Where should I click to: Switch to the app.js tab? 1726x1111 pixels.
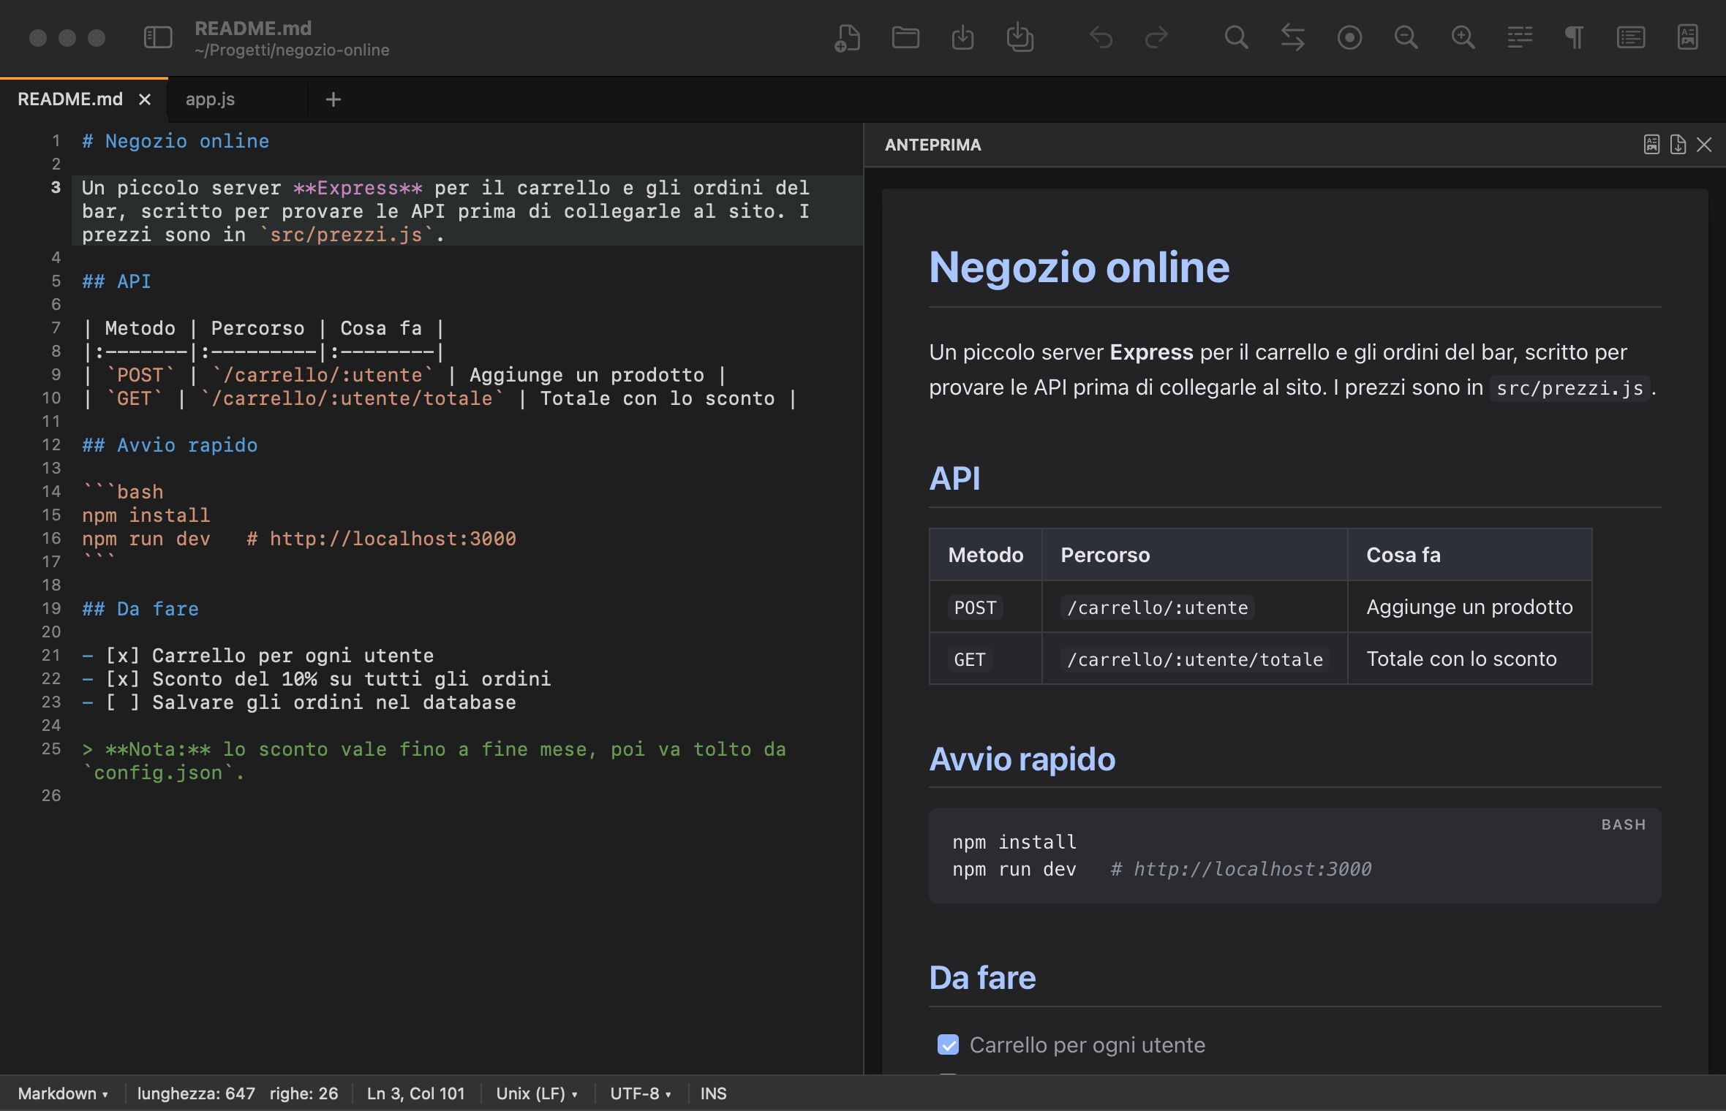pos(210,99)
